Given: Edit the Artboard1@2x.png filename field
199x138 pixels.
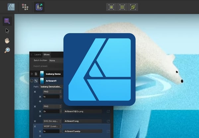Looking at the screenshot, I should click(x=83, y=111).
